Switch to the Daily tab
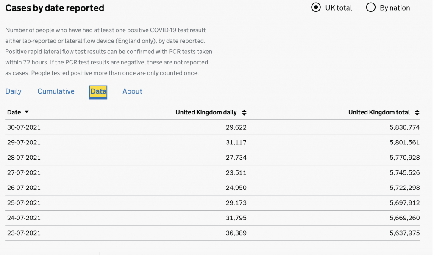Image resolution: width=434 pixels, height=255 pixels. click(13, 91)
